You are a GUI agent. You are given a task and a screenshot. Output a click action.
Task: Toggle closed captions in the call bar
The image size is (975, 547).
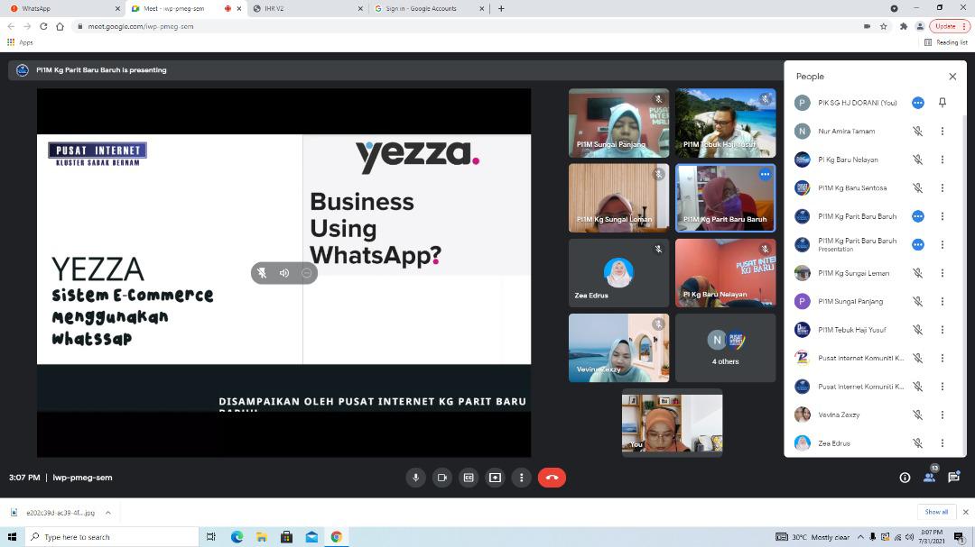469,478
